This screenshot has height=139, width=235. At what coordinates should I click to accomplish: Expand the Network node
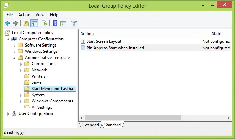21,70
